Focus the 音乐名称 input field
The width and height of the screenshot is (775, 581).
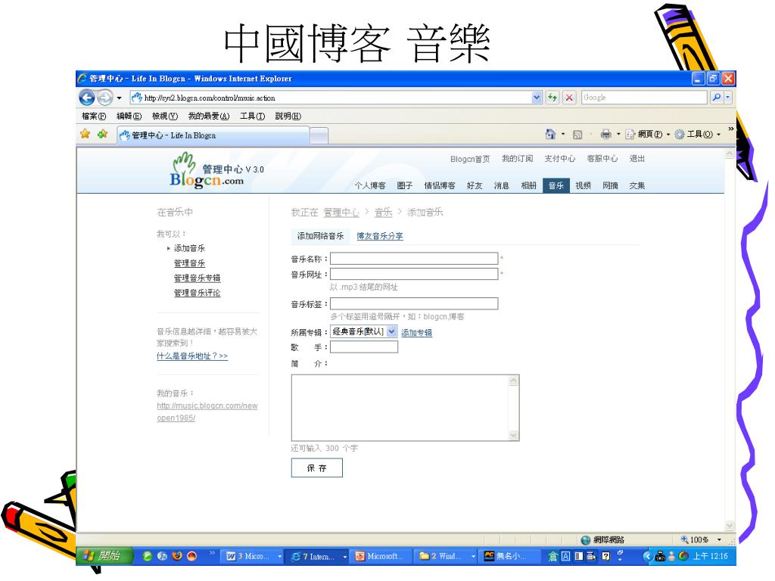click(414, 259)
